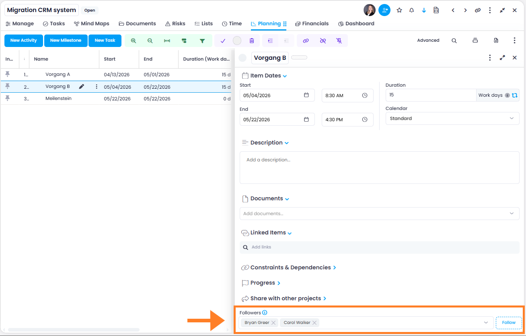Click the fit-to-width arrows icon

click(167, 41)
